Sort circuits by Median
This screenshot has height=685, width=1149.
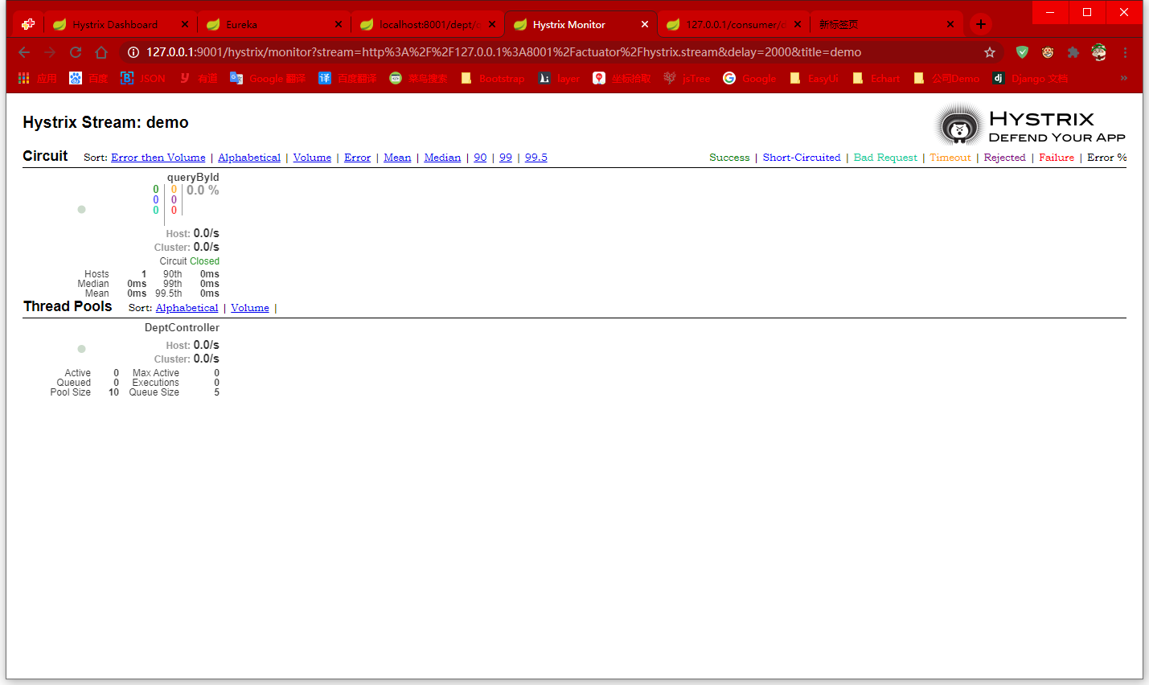coord(442,158)
